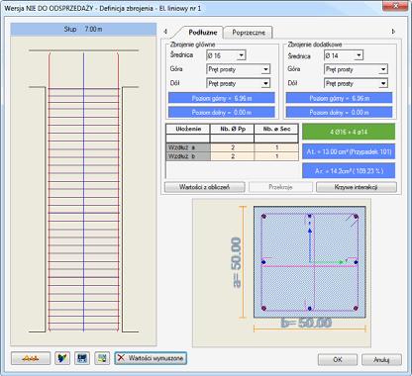Viewport: 412px width, 376px height.
Task: Edit Nb. Ø Pp cell for Wzdłuż a
Action: (233, 147)
